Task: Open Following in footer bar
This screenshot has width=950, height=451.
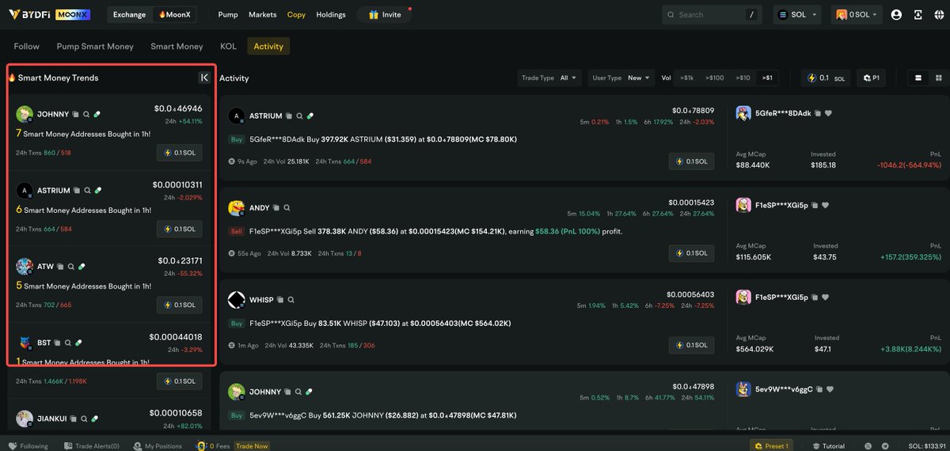Action: 28,446
